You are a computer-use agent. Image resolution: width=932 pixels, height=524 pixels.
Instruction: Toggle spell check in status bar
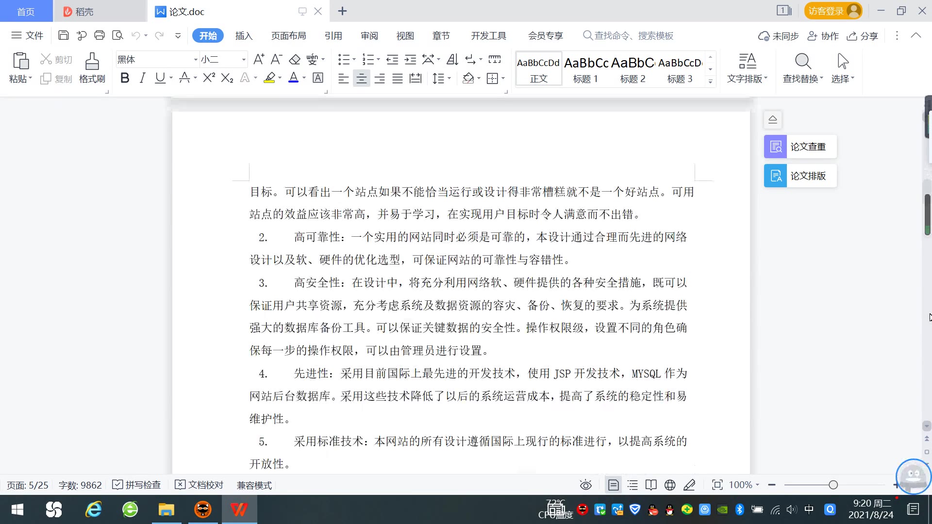[x=136, y=485]
